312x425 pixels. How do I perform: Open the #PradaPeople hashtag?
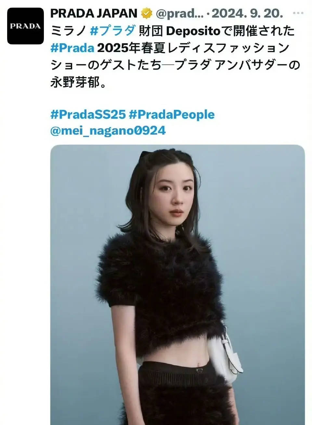(x=172, y=114)
